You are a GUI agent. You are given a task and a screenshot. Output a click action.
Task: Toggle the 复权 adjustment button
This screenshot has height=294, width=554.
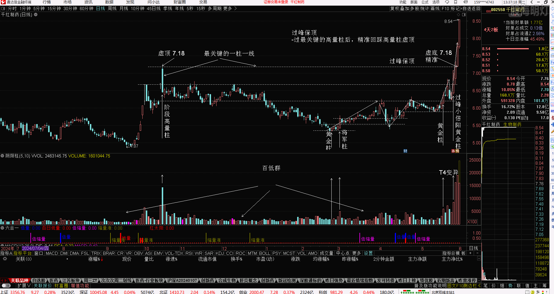tap(395, 8)
